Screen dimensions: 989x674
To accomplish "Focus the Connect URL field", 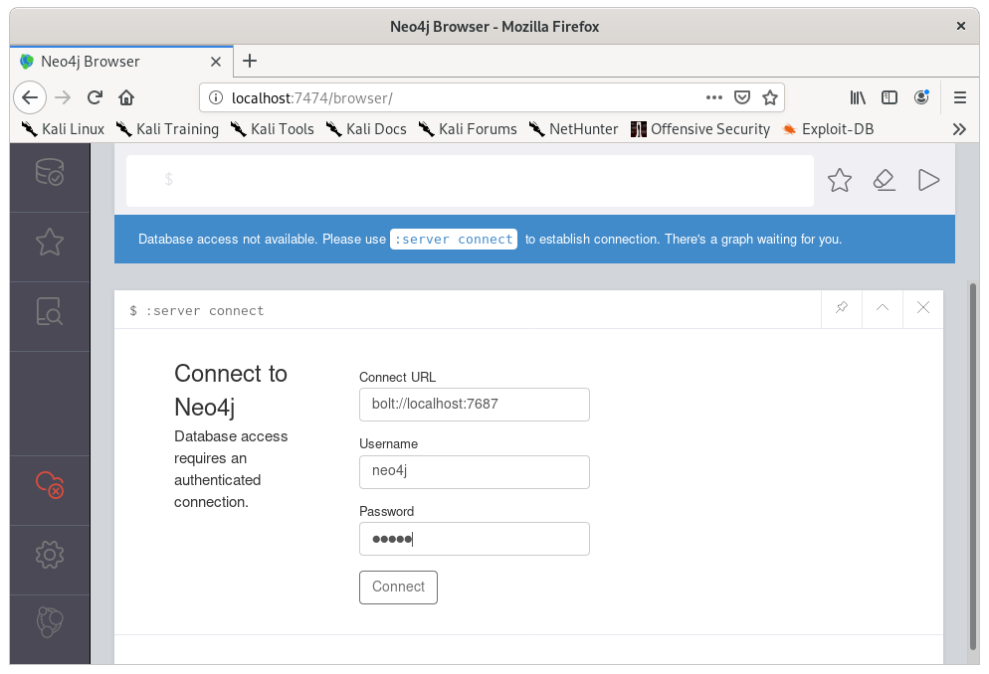I will [475, 405].
